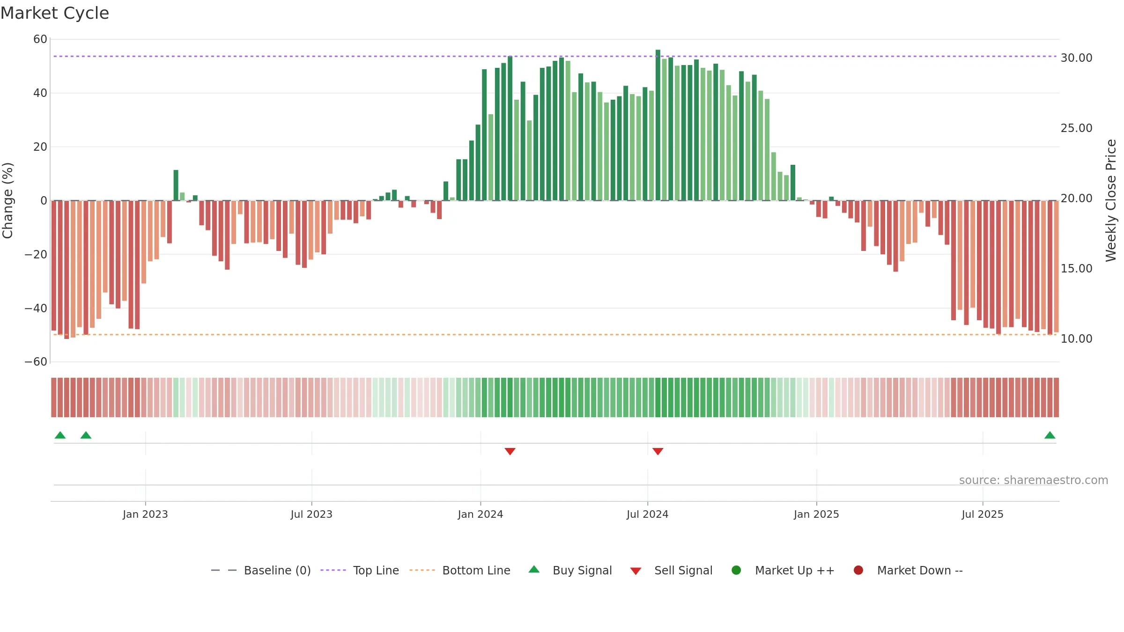1124x632 pixels.
Task: Click the gray dashed Baseline legend sample
Action: pyautogui.click(x=224, y=570)
